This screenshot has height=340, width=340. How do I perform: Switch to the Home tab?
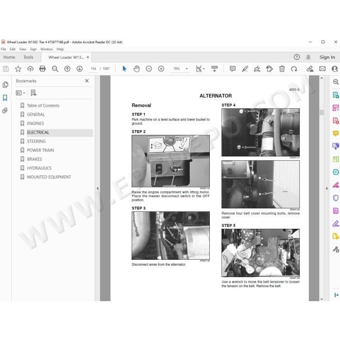[9, 57]
